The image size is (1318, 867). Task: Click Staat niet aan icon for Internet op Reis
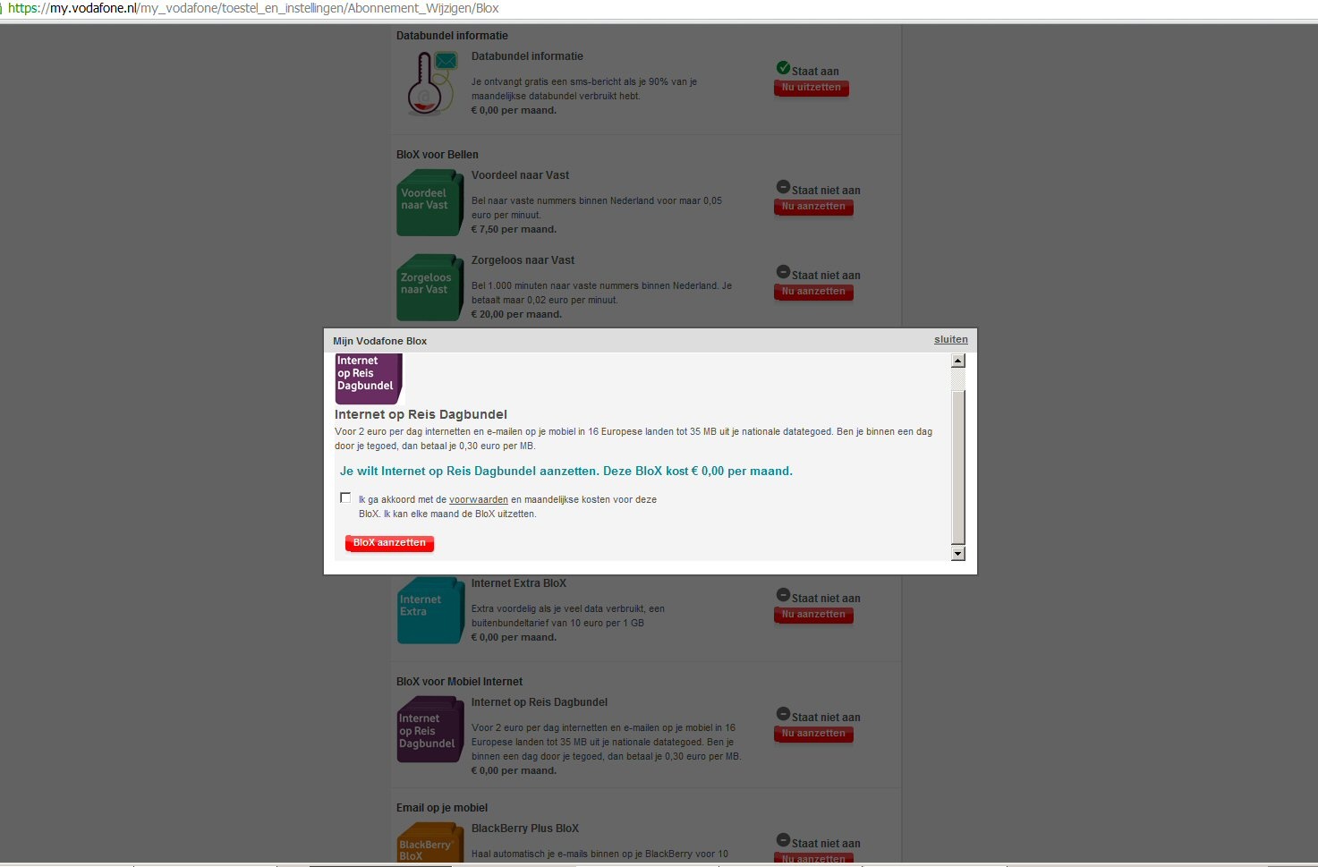coord(783,714)
